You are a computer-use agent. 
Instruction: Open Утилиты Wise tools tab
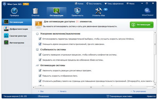point(99,12)
